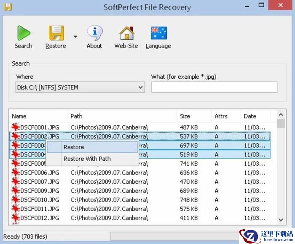The height and width of the screenshot is (244, 295).
Task: Click the 697 KB size cell
Action: (x=189, y=146)
